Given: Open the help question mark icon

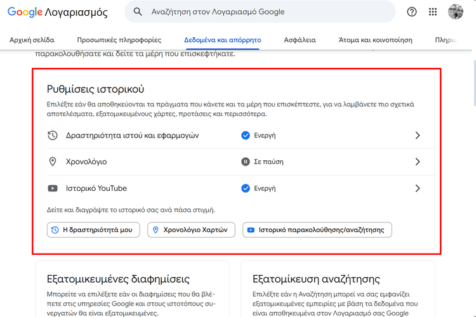Looking at the screenshot, I should (x=412, y=12).
